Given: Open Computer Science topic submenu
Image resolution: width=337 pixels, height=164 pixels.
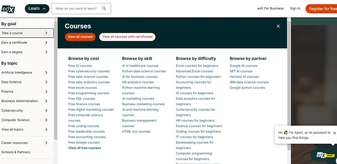Looking at the screenshot, I should 27,120.
